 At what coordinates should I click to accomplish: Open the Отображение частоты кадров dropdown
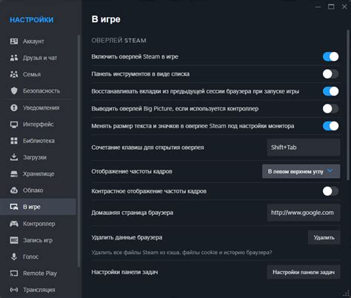point(301,171)
